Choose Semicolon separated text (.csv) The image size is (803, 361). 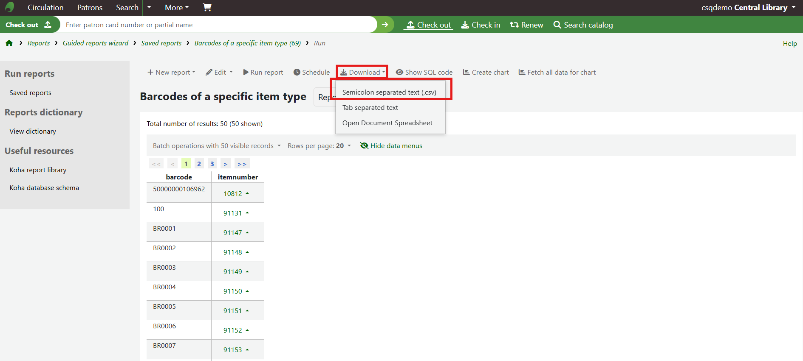click(389, 92)
